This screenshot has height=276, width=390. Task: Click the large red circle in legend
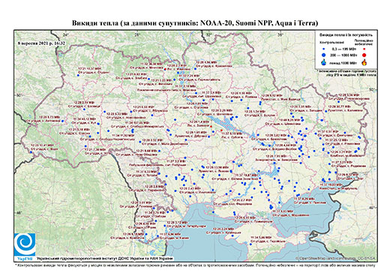[x=364, y=55]
